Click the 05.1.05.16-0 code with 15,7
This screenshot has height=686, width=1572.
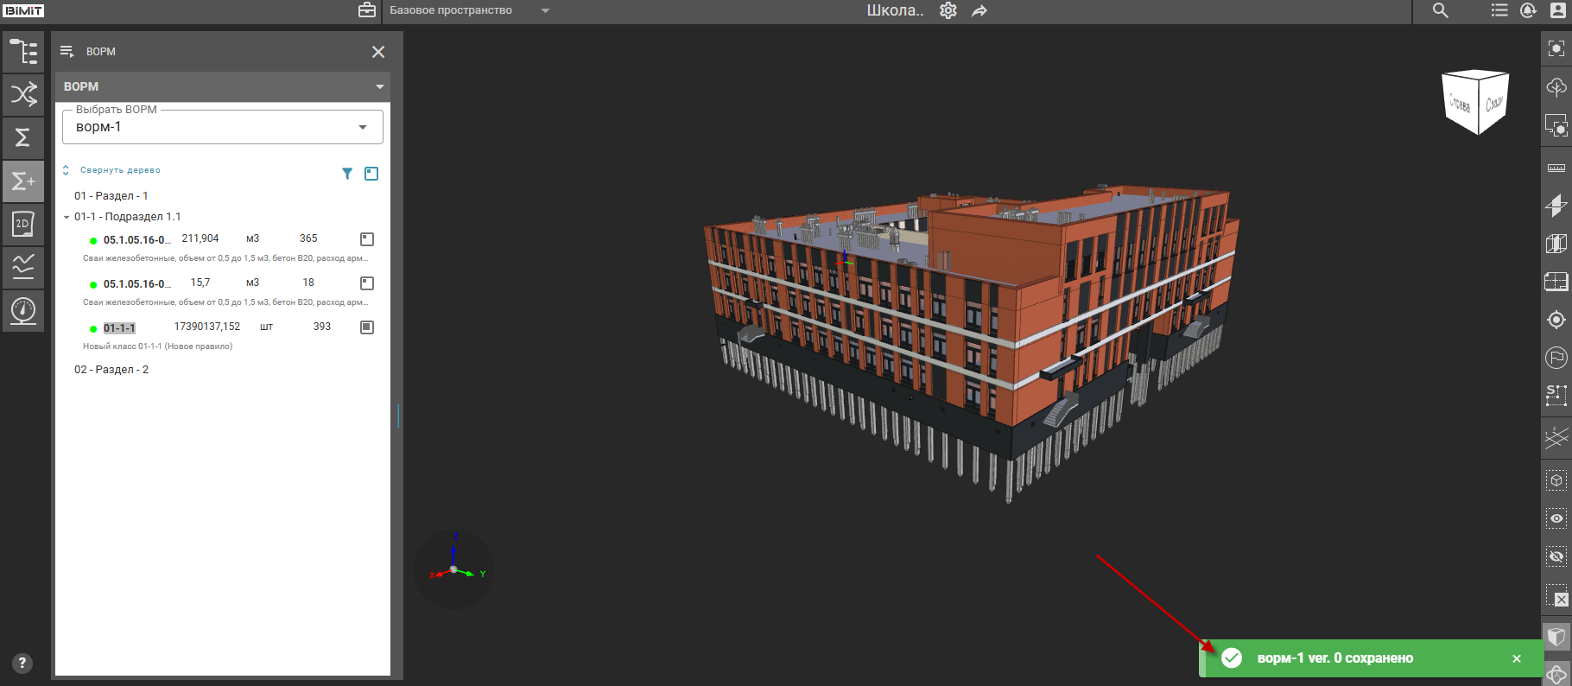(x=136, y=284)
